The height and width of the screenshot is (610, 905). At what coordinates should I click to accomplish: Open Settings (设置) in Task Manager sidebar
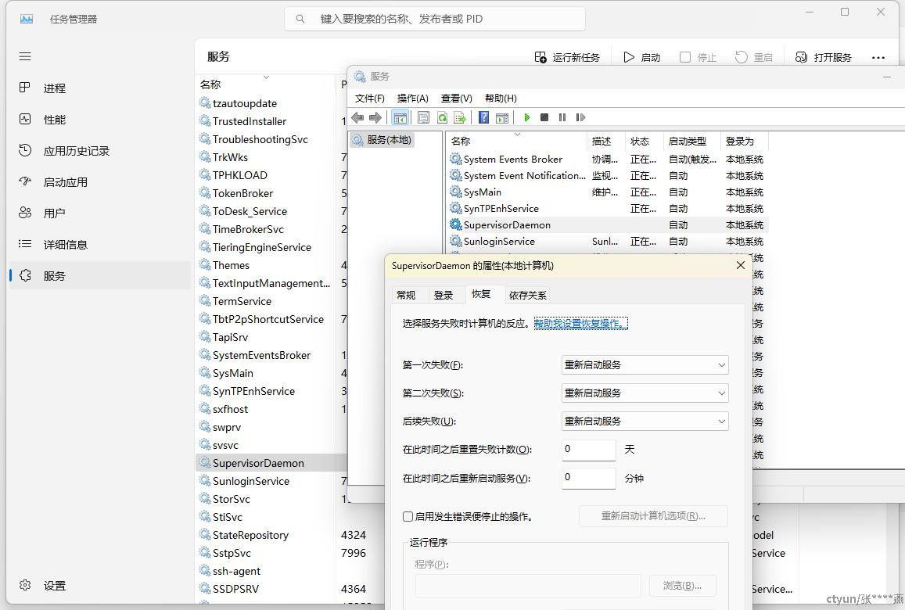99,585
